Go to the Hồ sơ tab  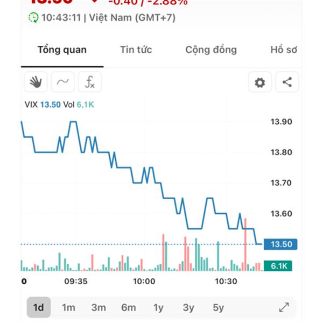284,50
